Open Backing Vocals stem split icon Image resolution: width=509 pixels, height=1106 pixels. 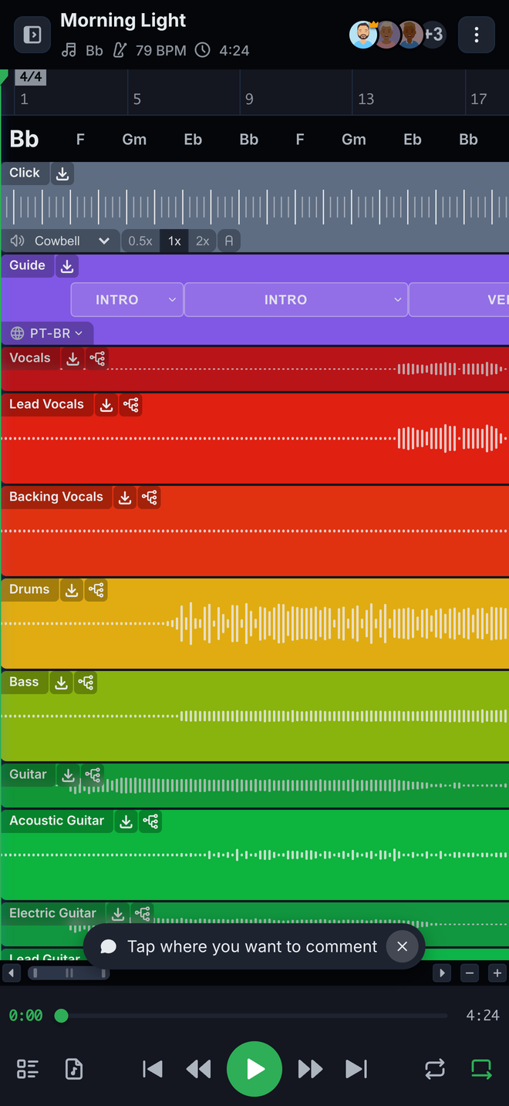150,497
